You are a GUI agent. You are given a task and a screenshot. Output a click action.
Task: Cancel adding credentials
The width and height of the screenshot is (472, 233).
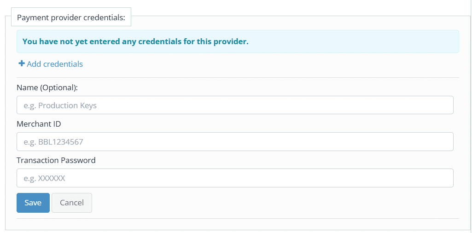72,203
